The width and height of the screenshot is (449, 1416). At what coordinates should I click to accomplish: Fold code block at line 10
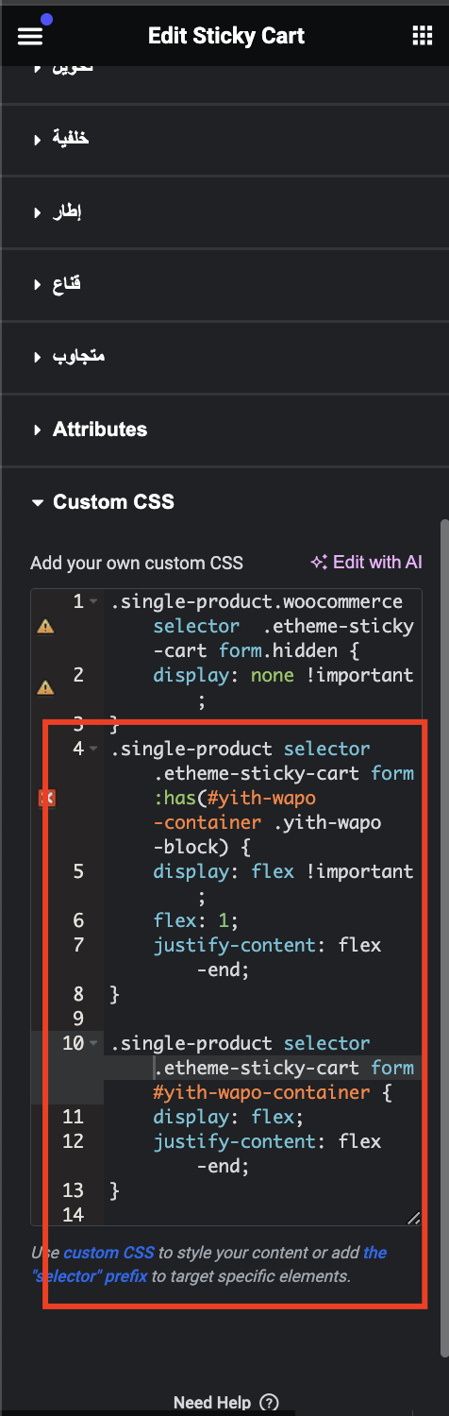[92, 1043]
